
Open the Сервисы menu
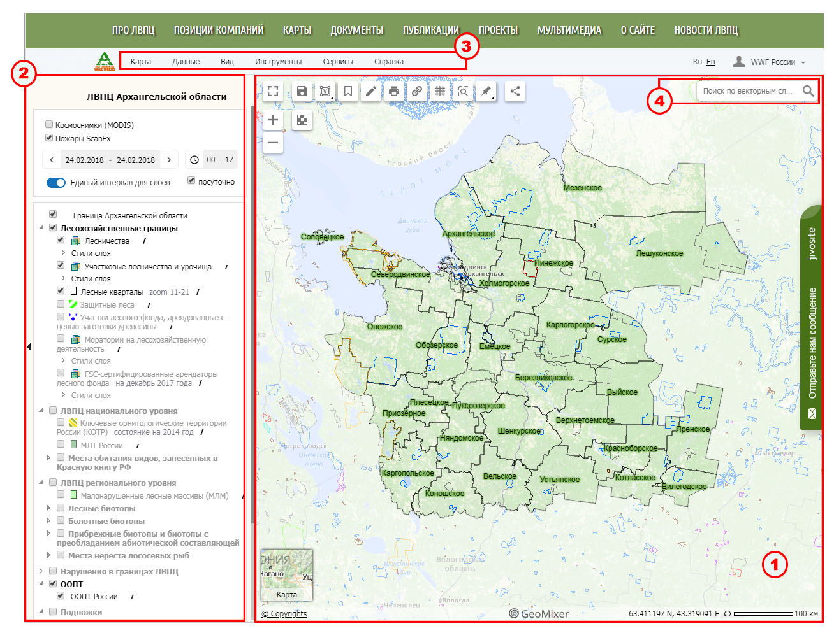pyautogui.click(x=338, y=62)
